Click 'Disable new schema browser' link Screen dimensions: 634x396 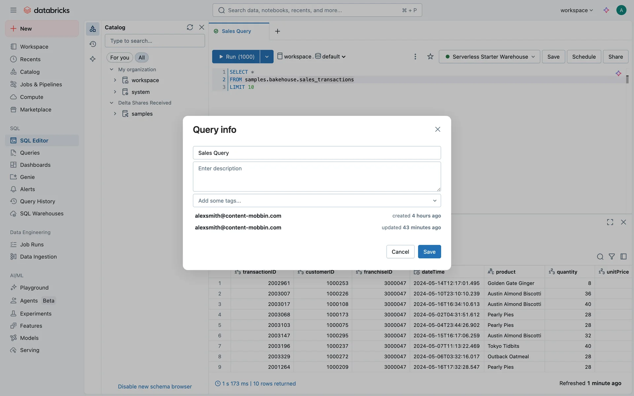coord(155,386)
